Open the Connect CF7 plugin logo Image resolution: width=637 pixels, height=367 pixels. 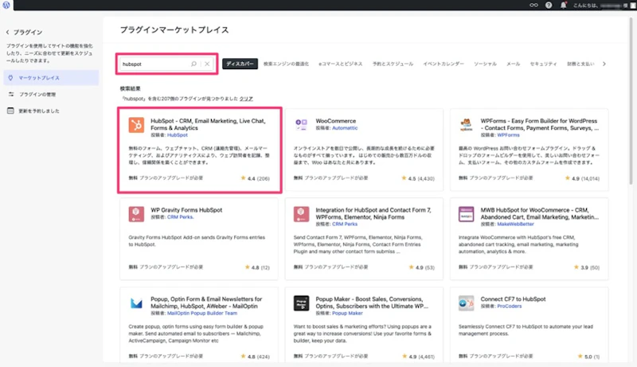[467, 303]
